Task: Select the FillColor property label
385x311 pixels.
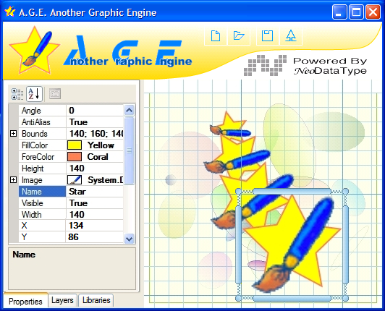Action: click(42, 145)
